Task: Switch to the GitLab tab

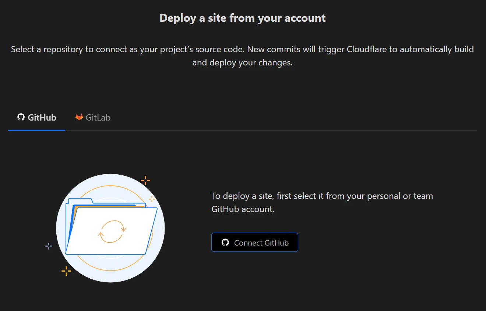Action: [x=93, y=118]
